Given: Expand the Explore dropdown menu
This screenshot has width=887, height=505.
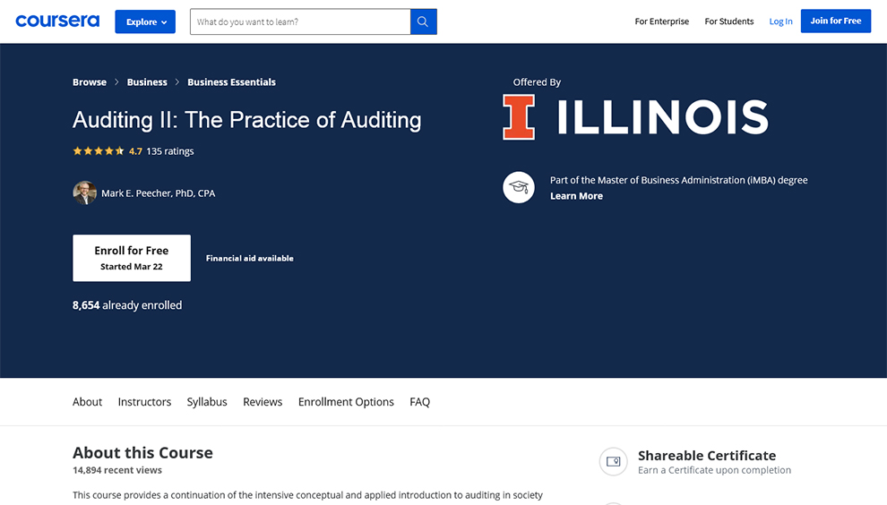Looking at the screenshot, I should tap(145, 21).
